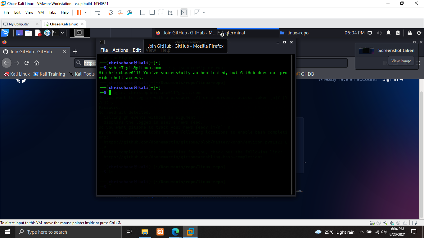Open the Kali dragon applications menu
This screenshot has width=424, height=238.
tap(5, 33)
